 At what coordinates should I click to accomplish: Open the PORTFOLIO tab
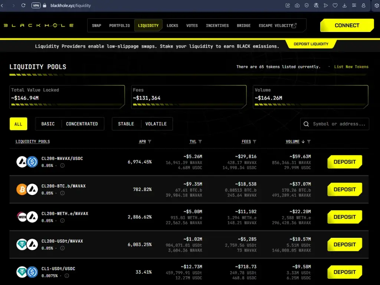coord(119,26)
